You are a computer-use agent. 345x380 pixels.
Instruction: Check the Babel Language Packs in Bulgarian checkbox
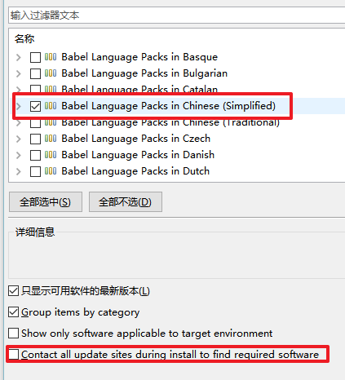35,73
